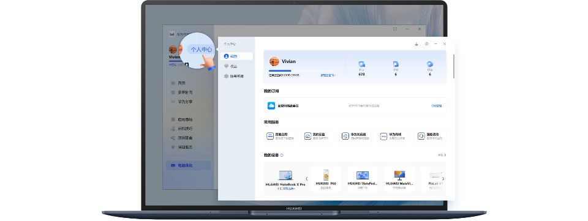
Task: Minimize the PC Manager back window
Action: 407,29
